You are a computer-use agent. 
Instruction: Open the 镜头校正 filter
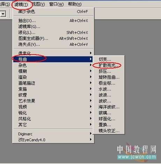tap(109, 131)
